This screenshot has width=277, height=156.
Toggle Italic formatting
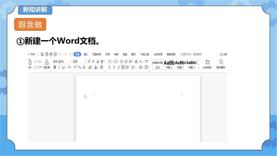coord(59,67)
